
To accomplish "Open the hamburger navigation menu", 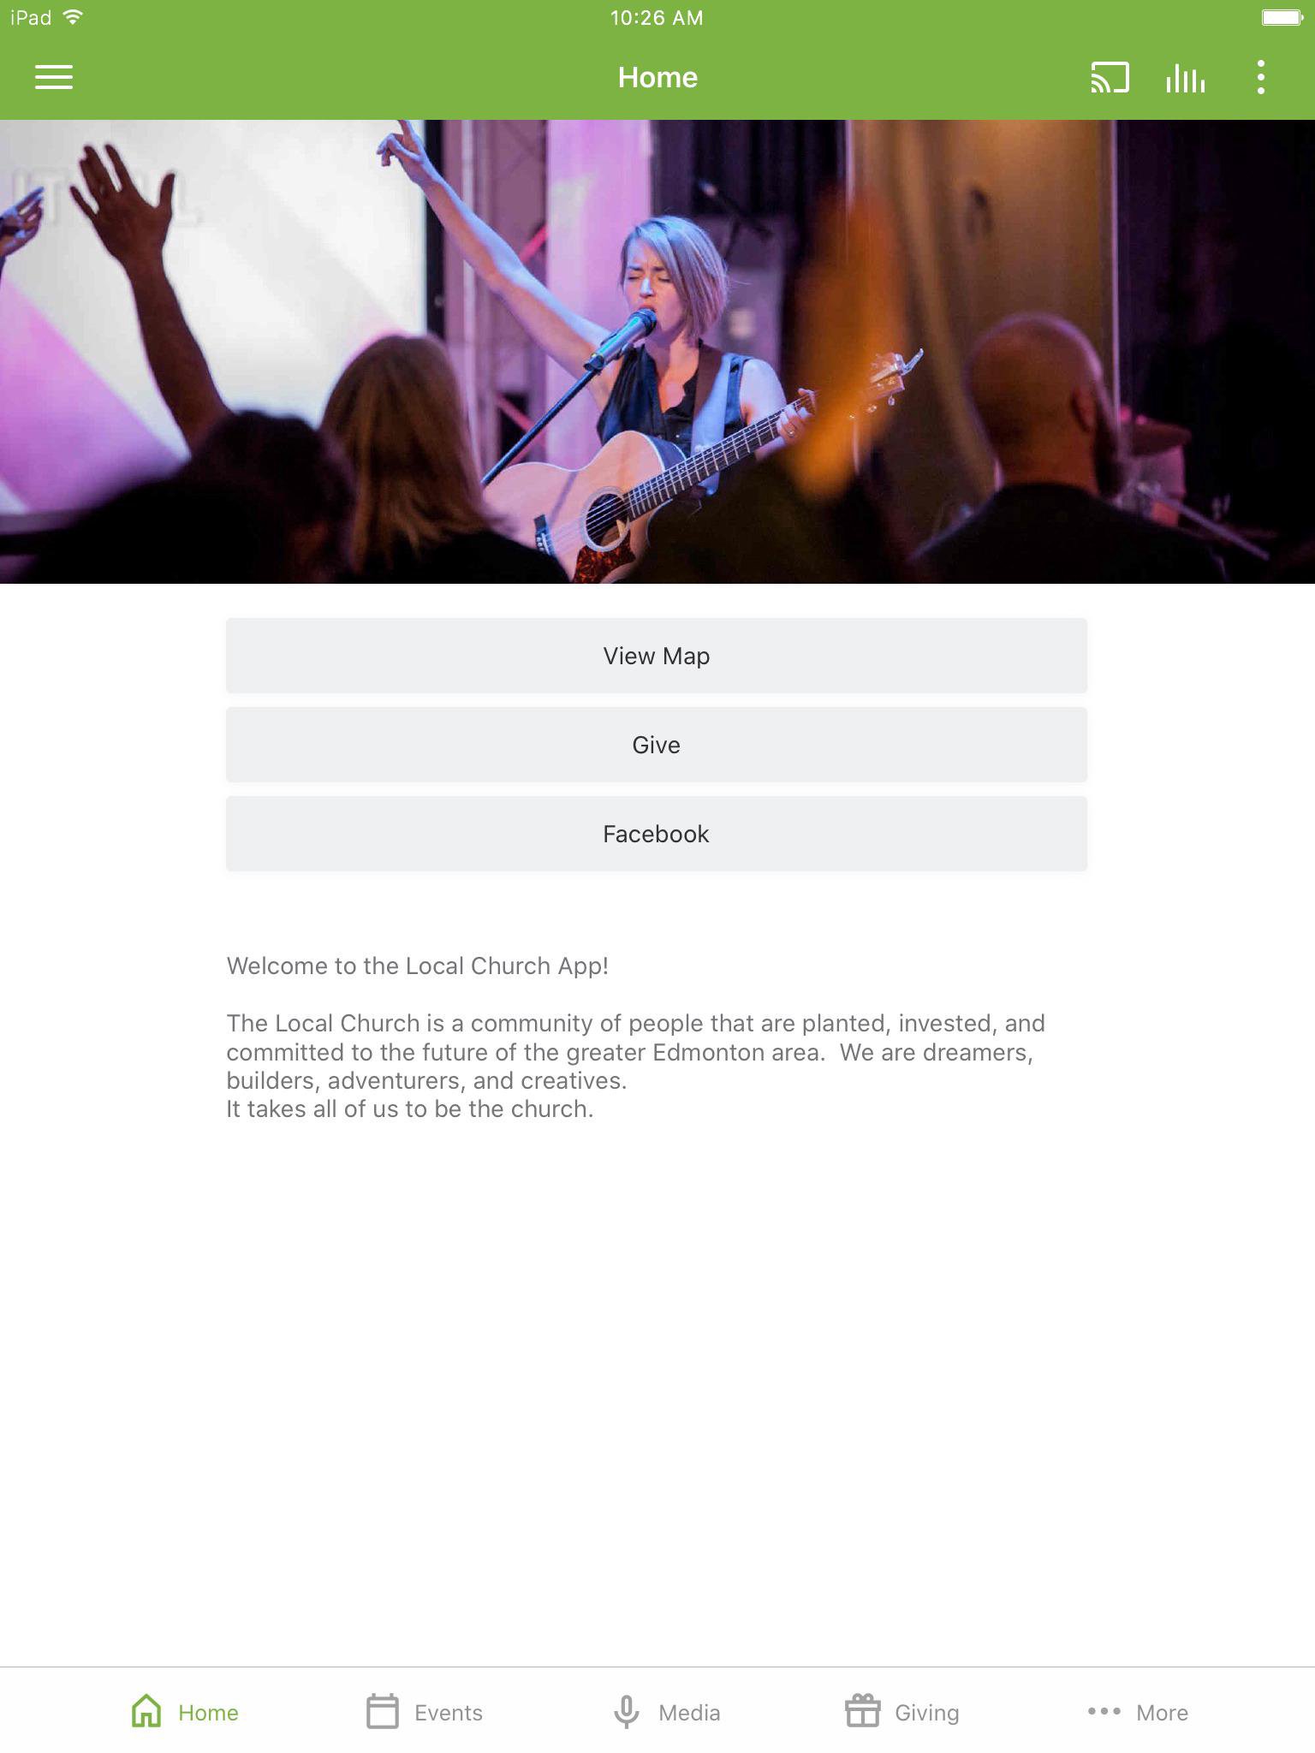I will click(x=53, y=77).
